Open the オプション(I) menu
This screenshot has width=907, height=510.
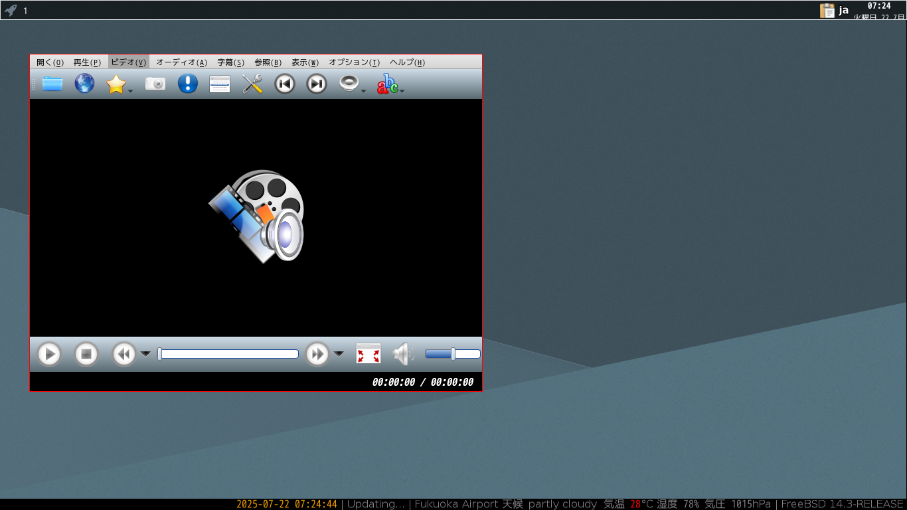(x=355, y=62)
